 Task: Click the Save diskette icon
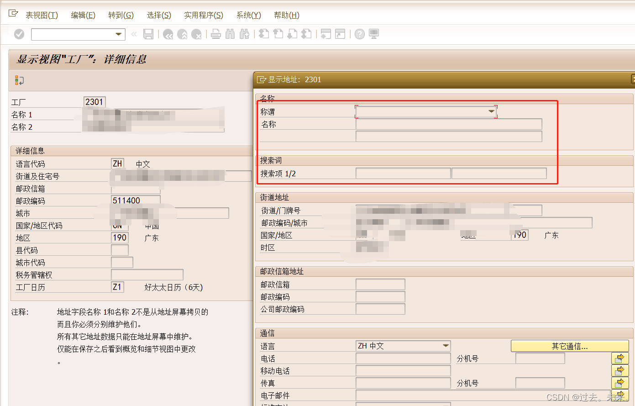coord(148,34)
